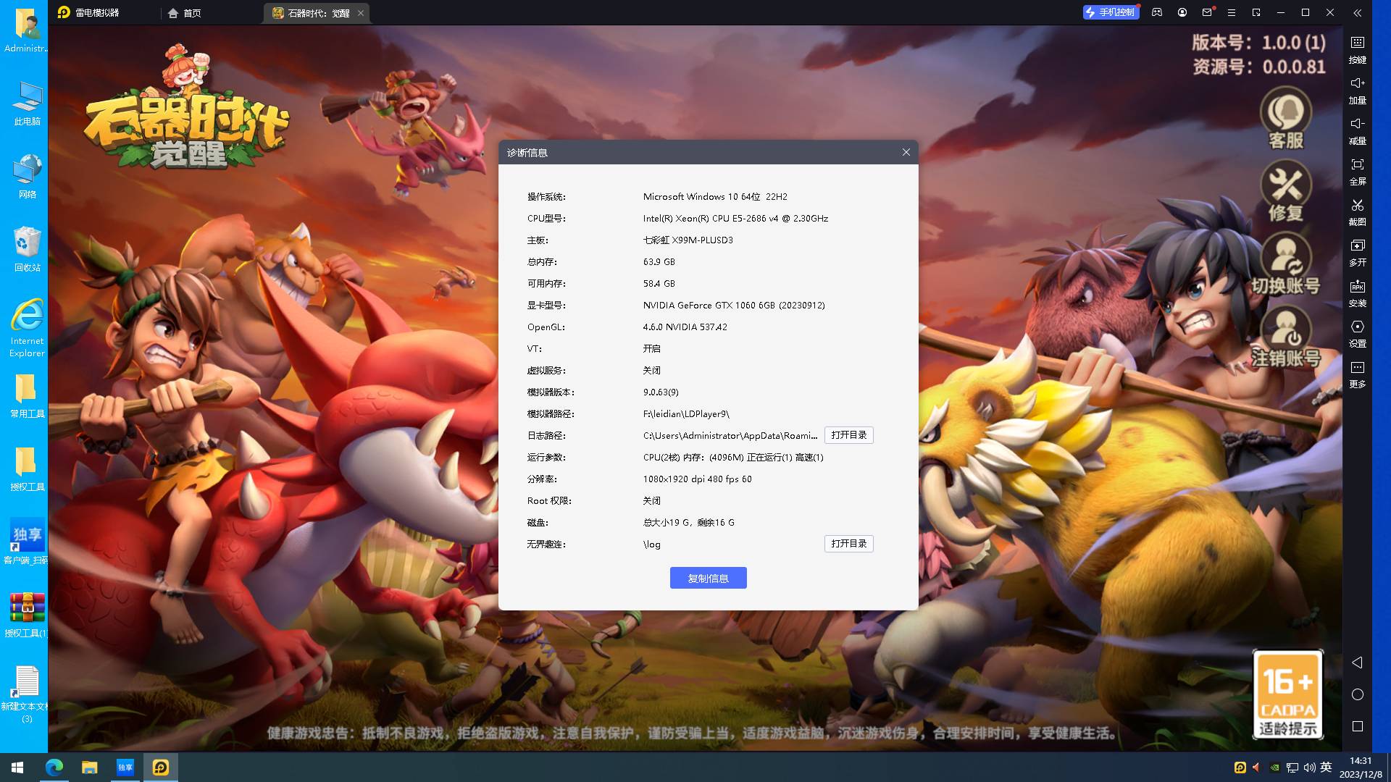The height and width of the screenshot is (782, 1391).
Task: Increase volume with 加量 icon
Action: pos(1358,90)
